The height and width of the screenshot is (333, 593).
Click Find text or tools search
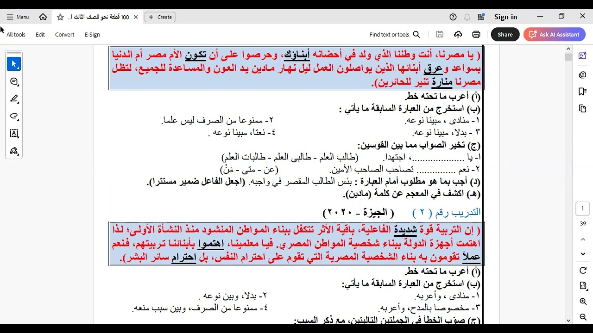(394, 35)
